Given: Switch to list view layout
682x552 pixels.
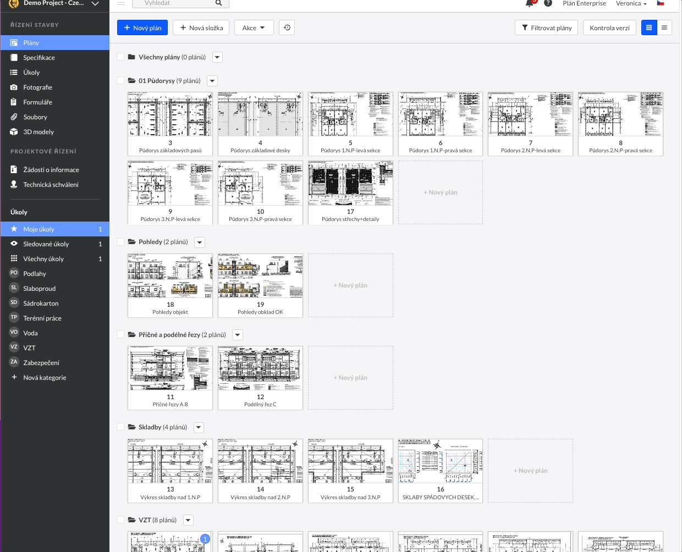Looking at the screenshot, I should click(664, 27).
